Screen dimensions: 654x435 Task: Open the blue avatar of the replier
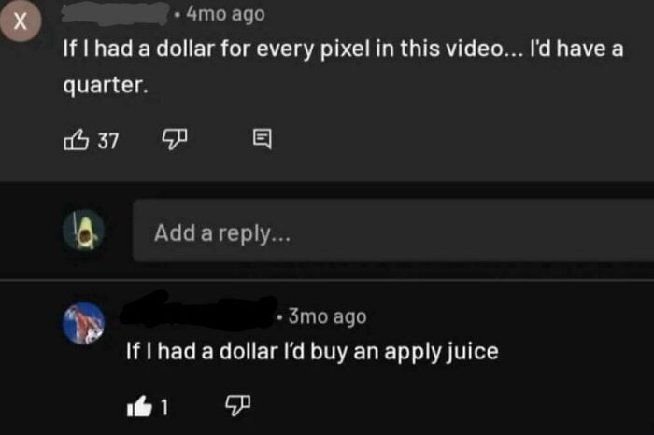pyautogui.click(x=83, y=323)
